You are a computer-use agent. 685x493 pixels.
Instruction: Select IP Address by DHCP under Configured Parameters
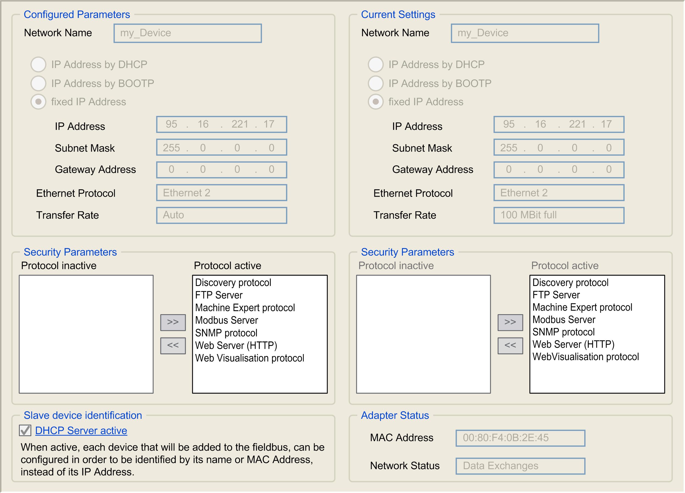(38, 64)
